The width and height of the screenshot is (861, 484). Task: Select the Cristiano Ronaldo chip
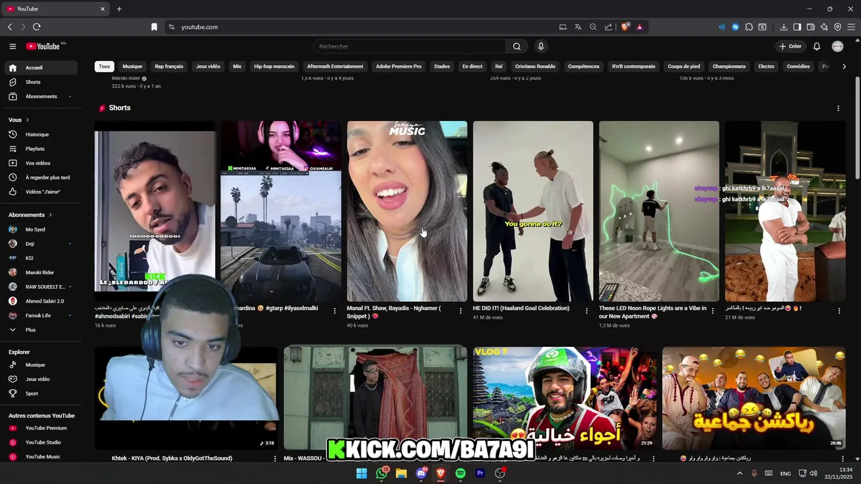(535, 67)
